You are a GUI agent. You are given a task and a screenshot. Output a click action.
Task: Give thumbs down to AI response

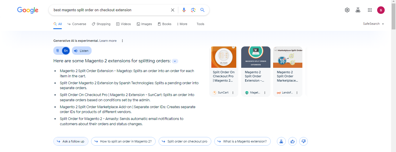tap(304, 141)
